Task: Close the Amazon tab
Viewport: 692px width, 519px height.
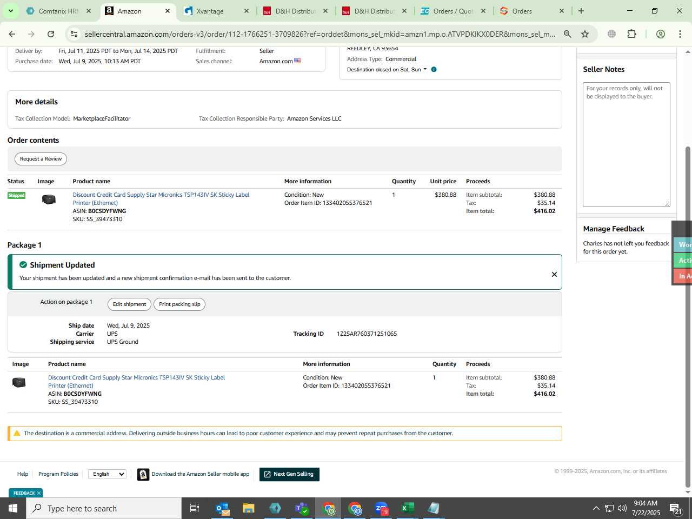Action: pos(168,11)
